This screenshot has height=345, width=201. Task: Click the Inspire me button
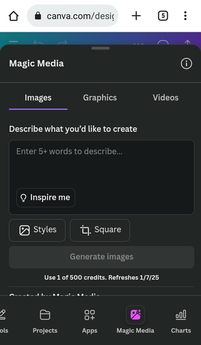tap(46, 198)
